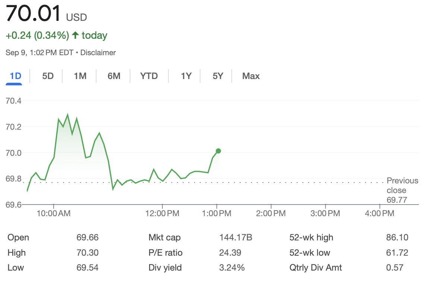
Task: Select the 1M chart view
Action: coord(79,76)
